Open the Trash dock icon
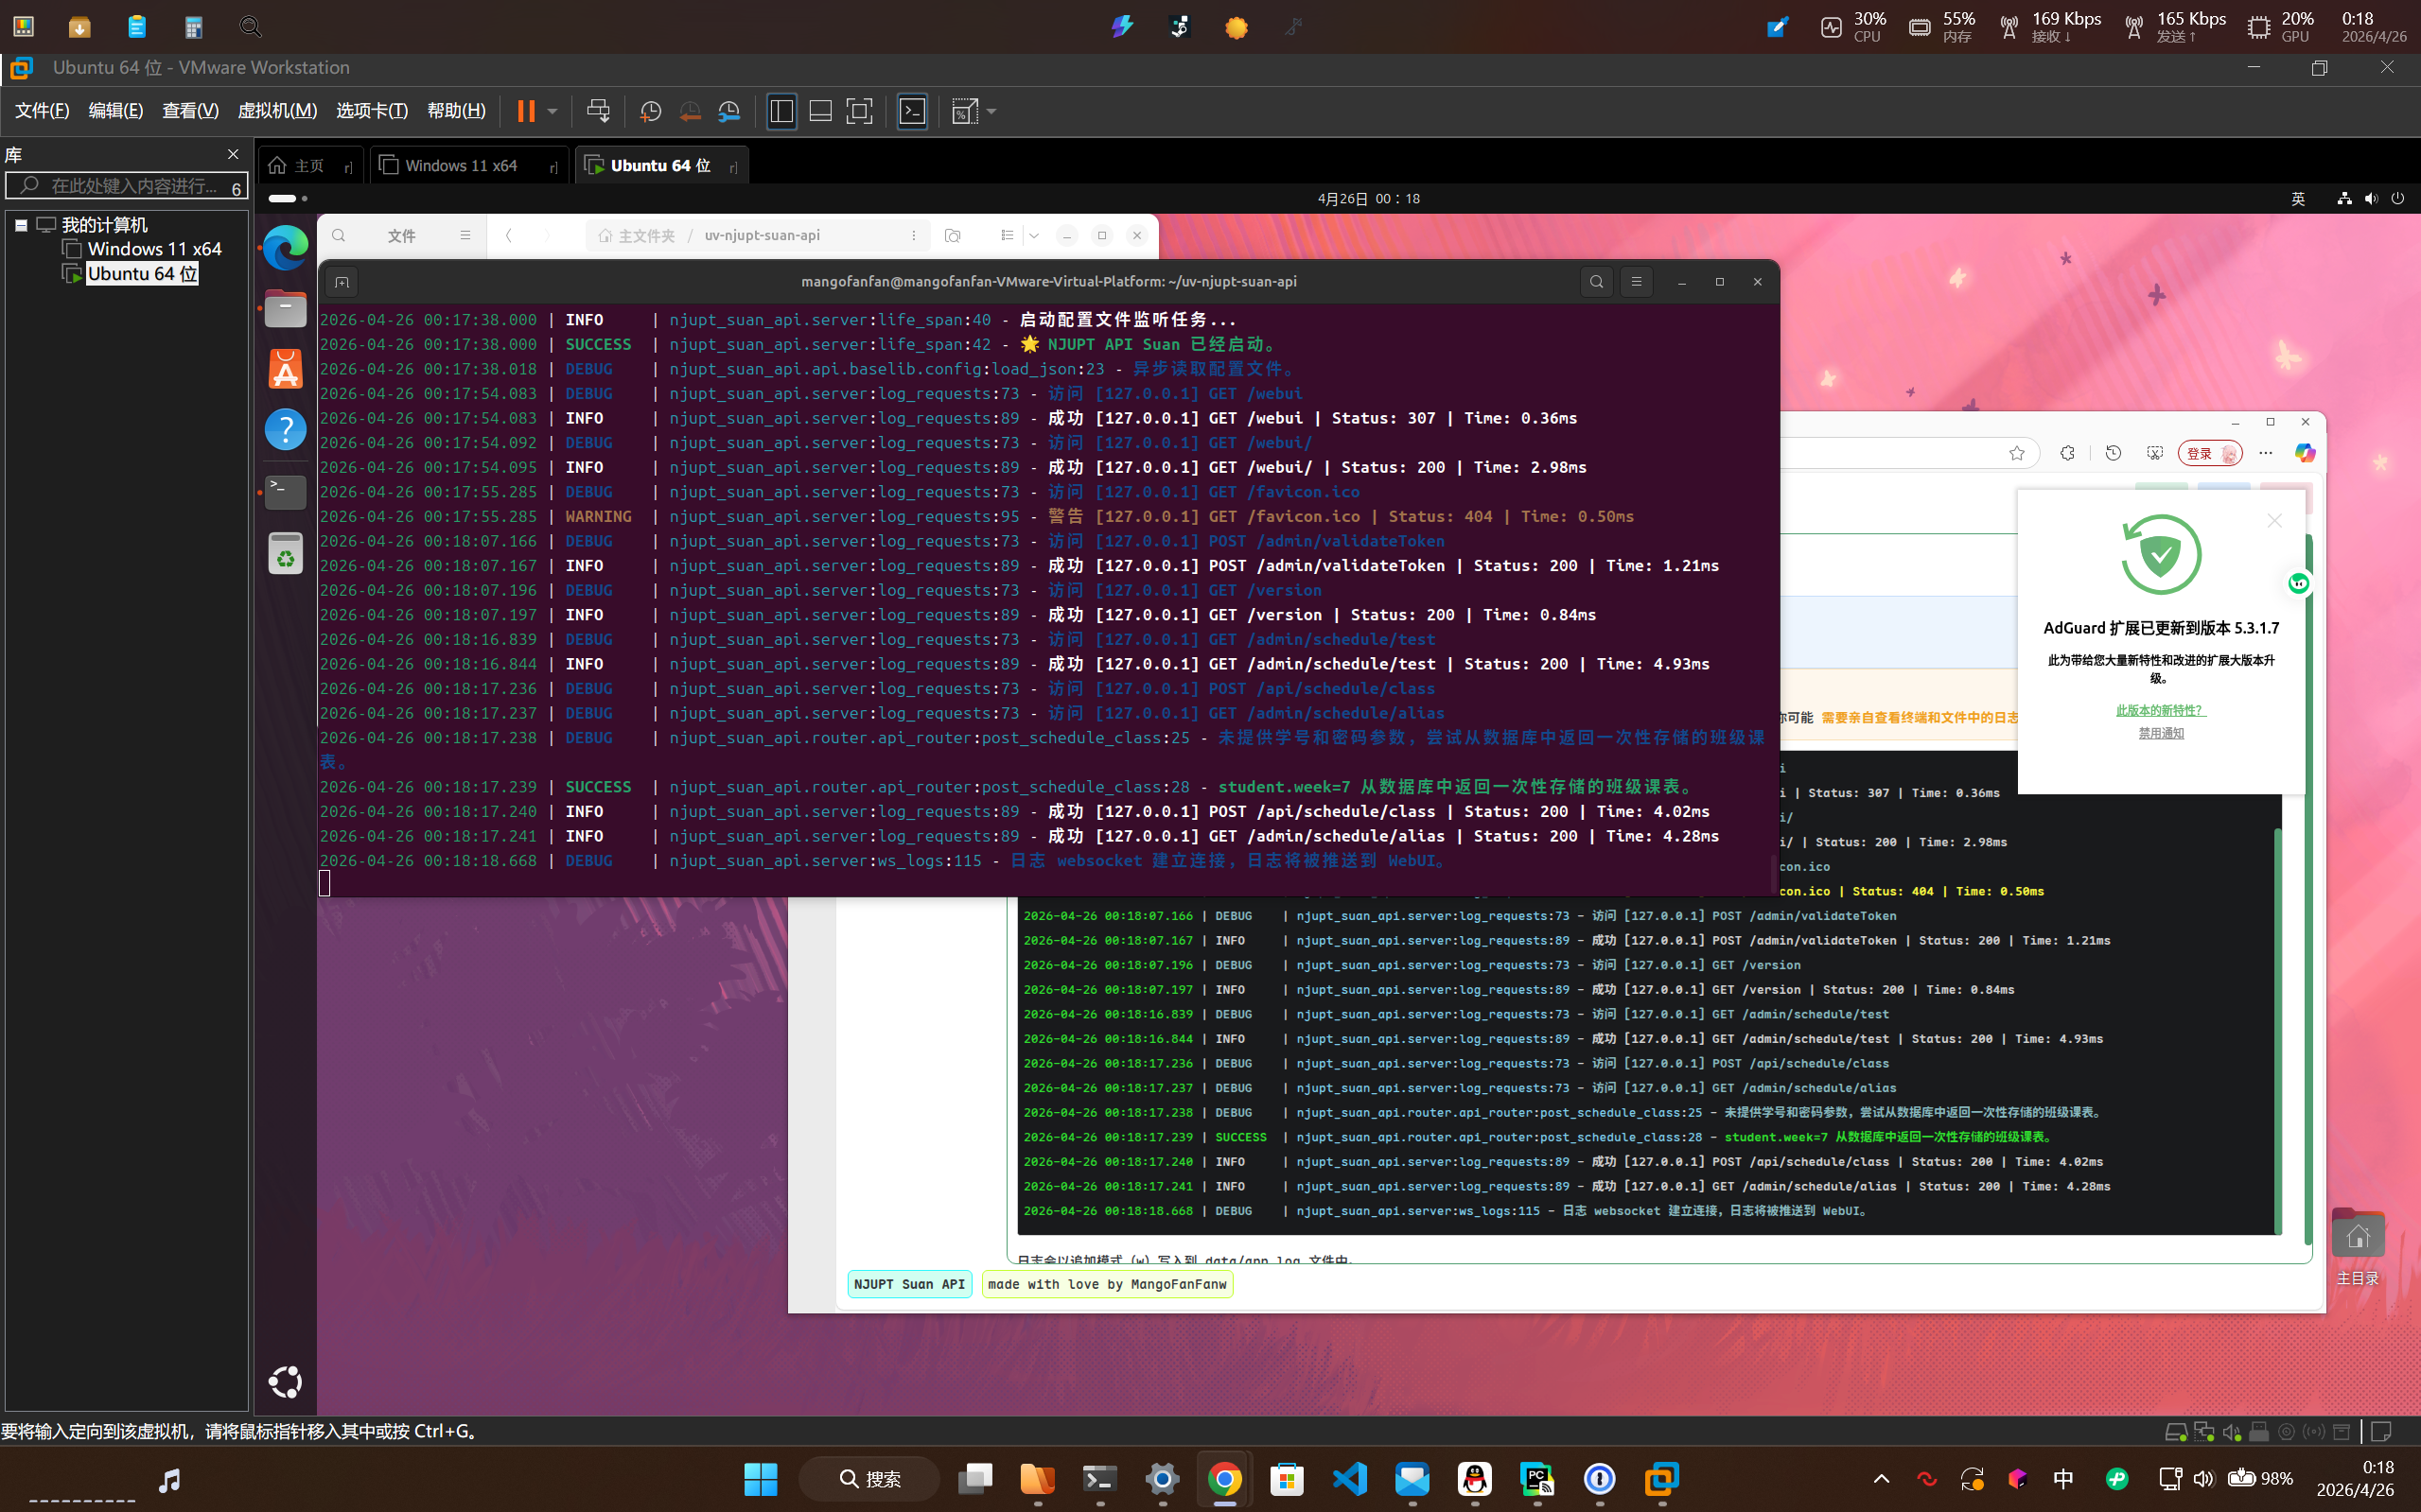The image size is (2421, 1512). coord(285,553)
